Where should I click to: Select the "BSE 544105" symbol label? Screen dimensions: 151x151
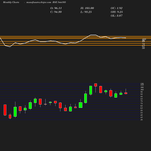tap(59, 2)
